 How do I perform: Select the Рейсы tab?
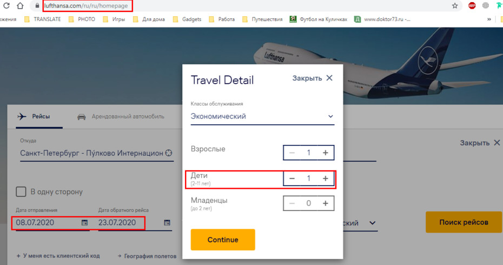pos(34,116)
